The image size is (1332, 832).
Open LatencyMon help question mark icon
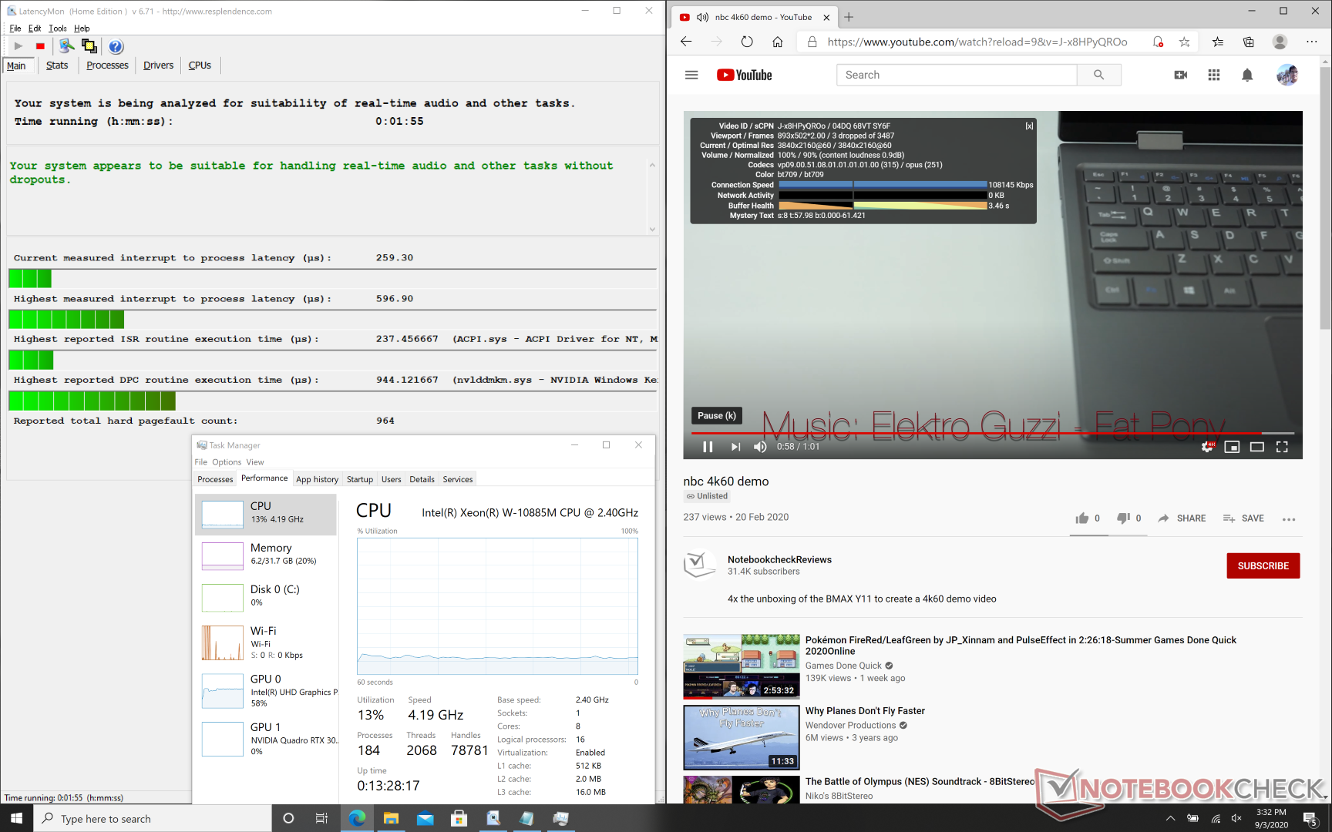(x=116, y=46)
